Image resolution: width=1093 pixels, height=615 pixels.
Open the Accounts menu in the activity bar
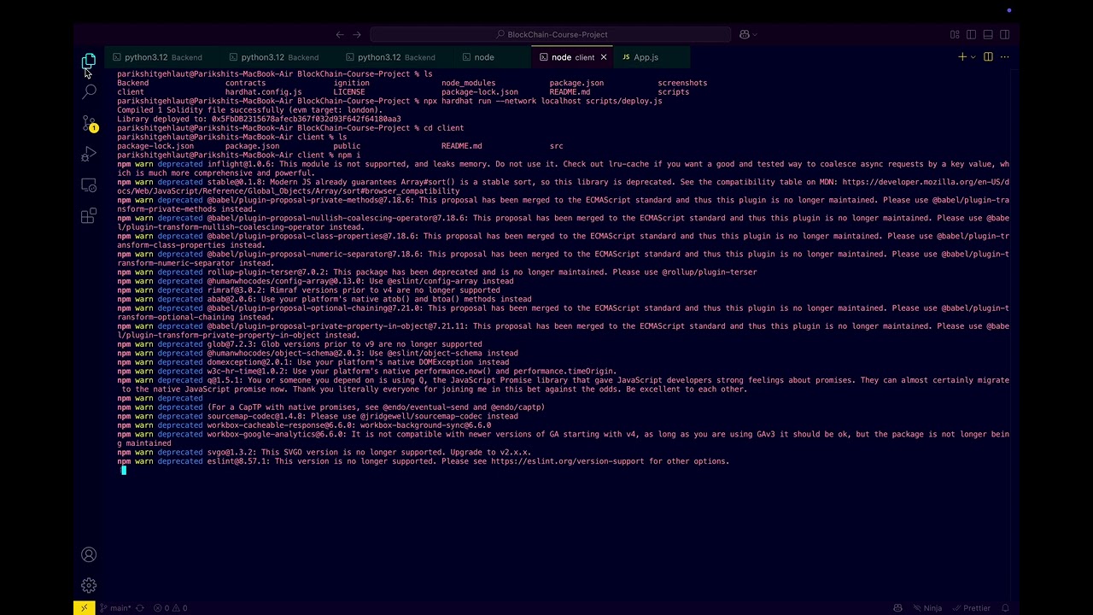89,555
